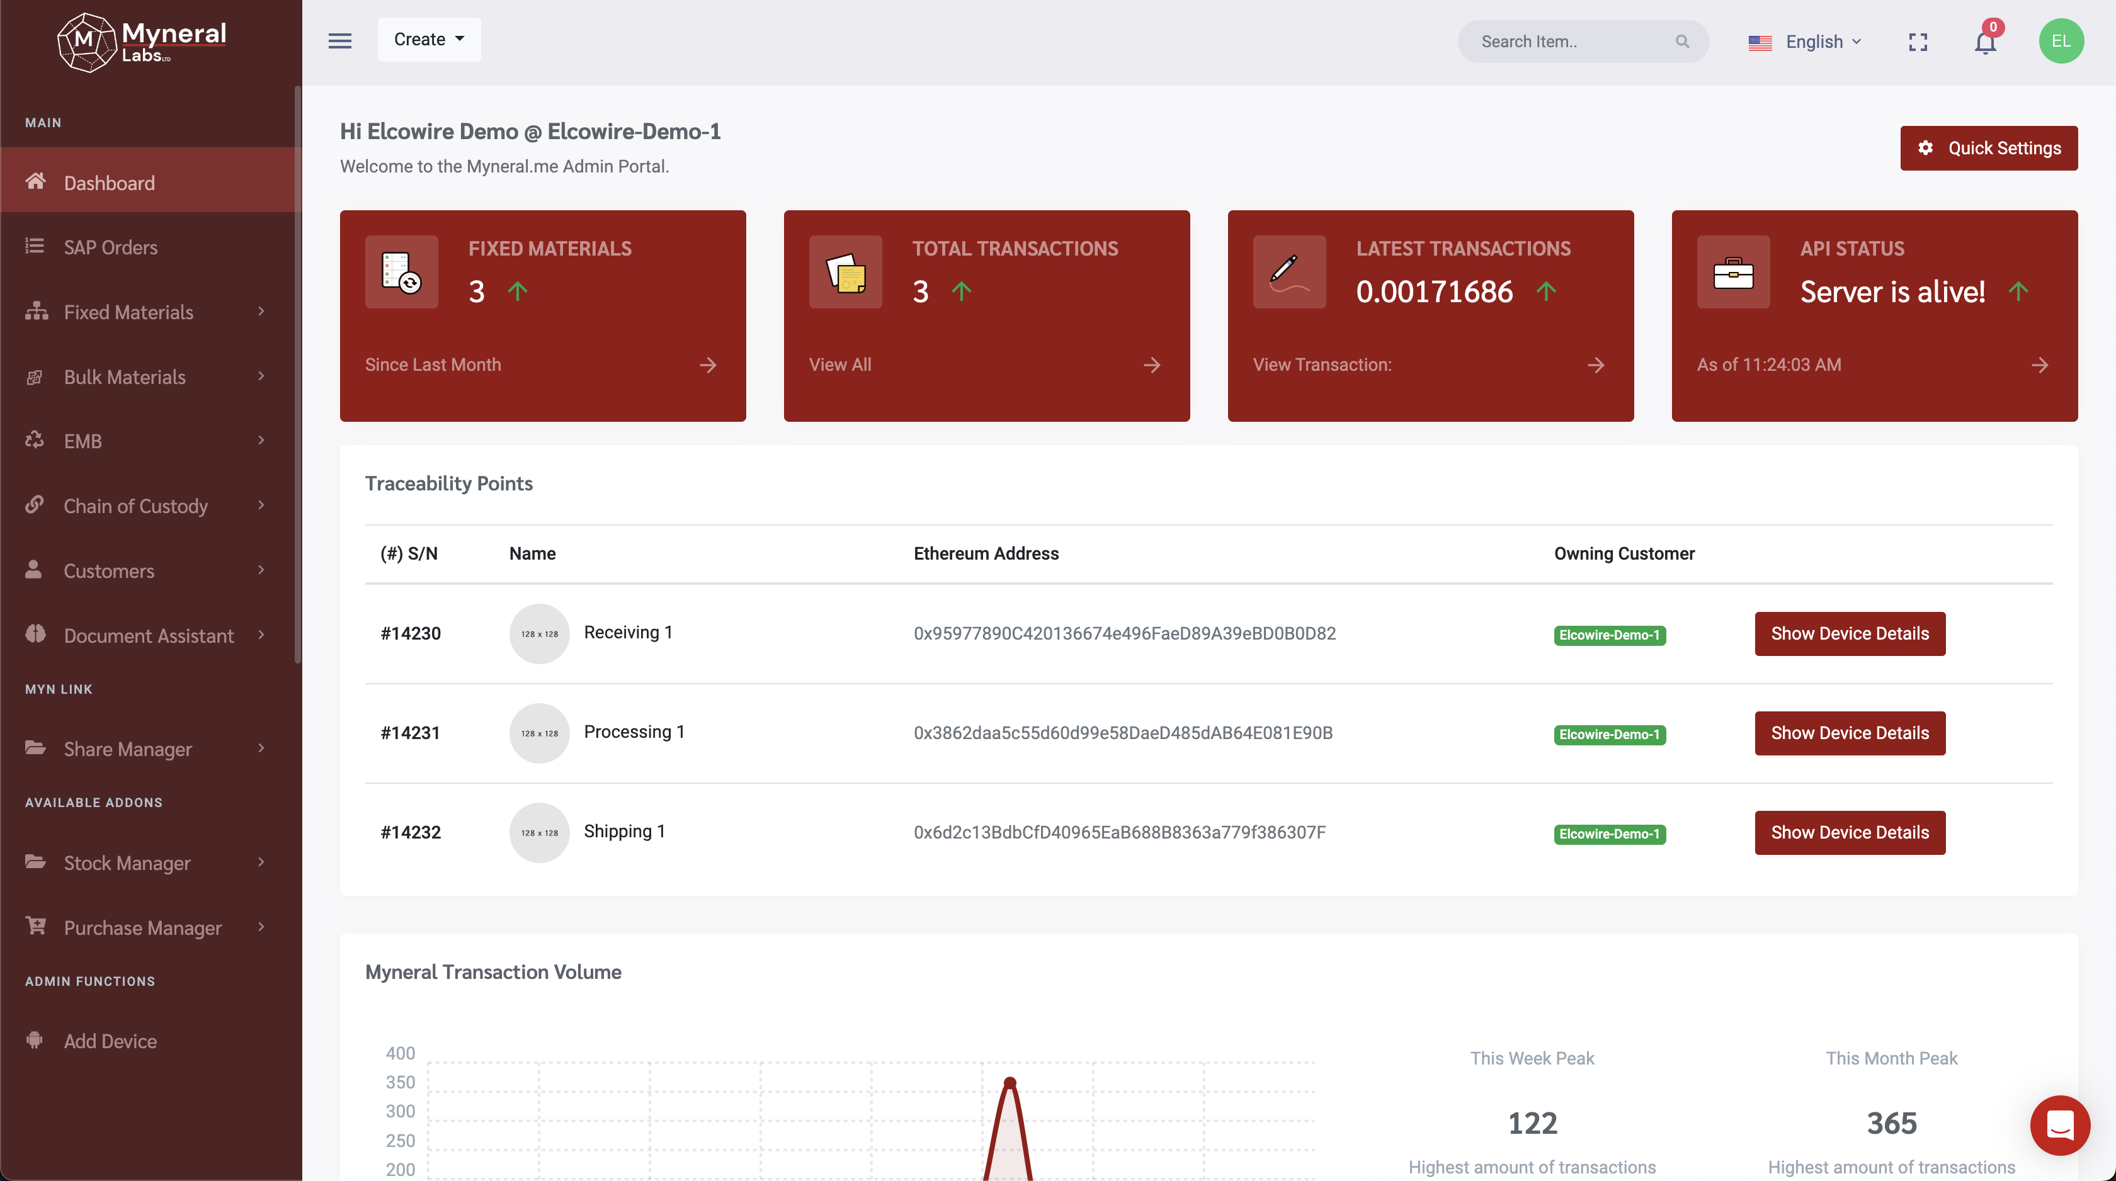
Task: Click the Since Last Month link
Action: [433, 364]
